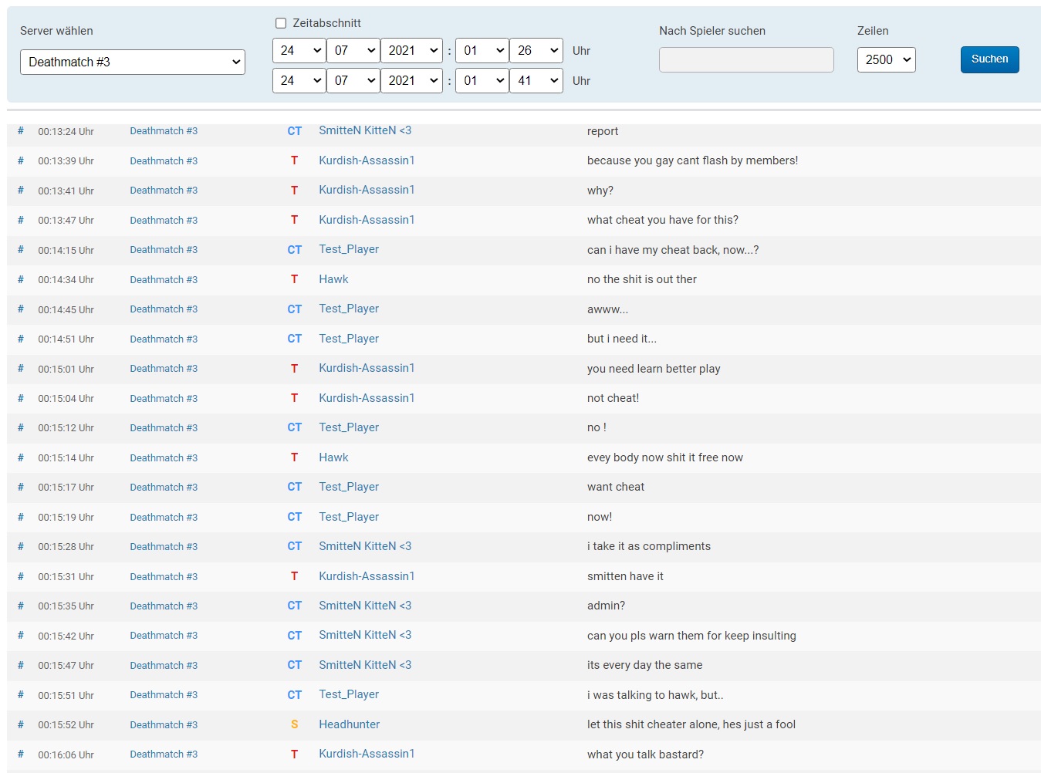Image resolution: width=1041 pixels, height=773 pixels.
Task: Click the # icon of the 00:16:06 row
Action: coord(21,754)
